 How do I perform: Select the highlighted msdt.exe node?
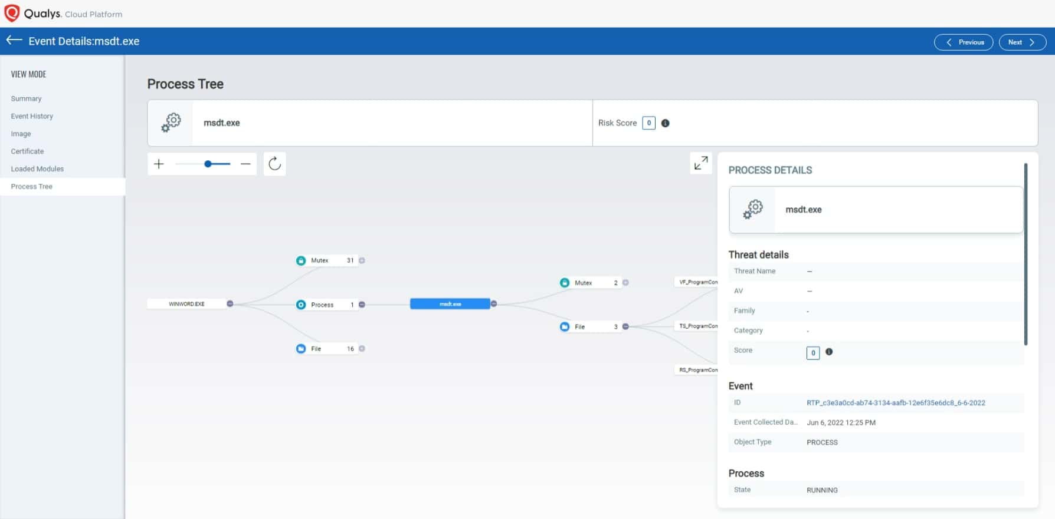click(x=450, y=304)
